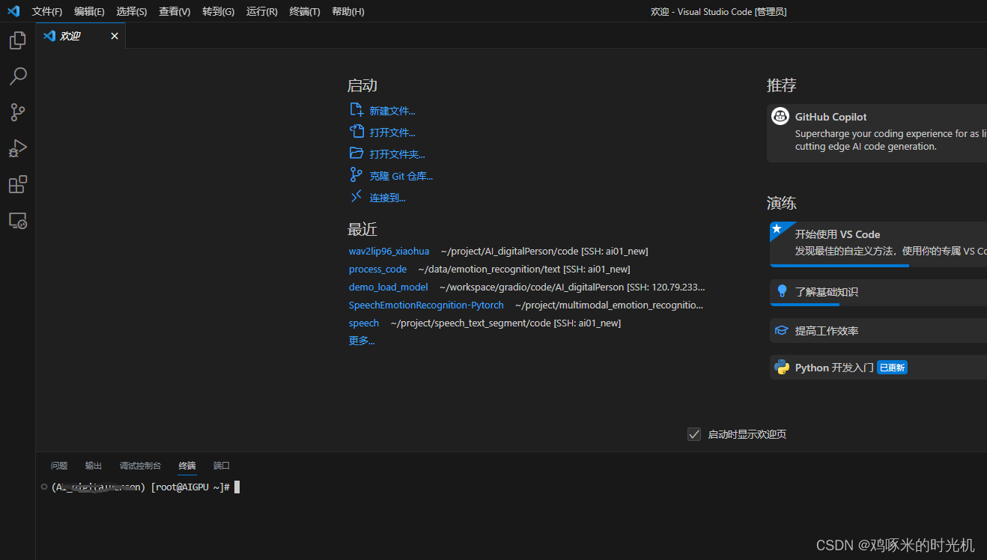Click the remote connect icon beside 连接到
Image resolution: width=987 pixels, height=560 pixels.
click(x=356, y=197)
